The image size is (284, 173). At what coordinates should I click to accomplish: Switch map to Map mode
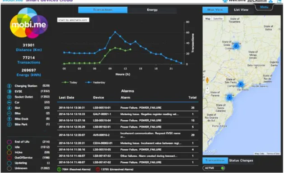(208, 18)
